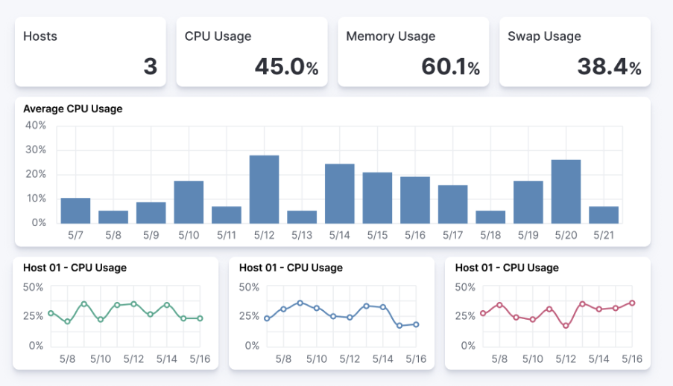Pick the 5/8 bar in the bar chart
This screenshot has height=386, width=673.
tap(113, 216)
